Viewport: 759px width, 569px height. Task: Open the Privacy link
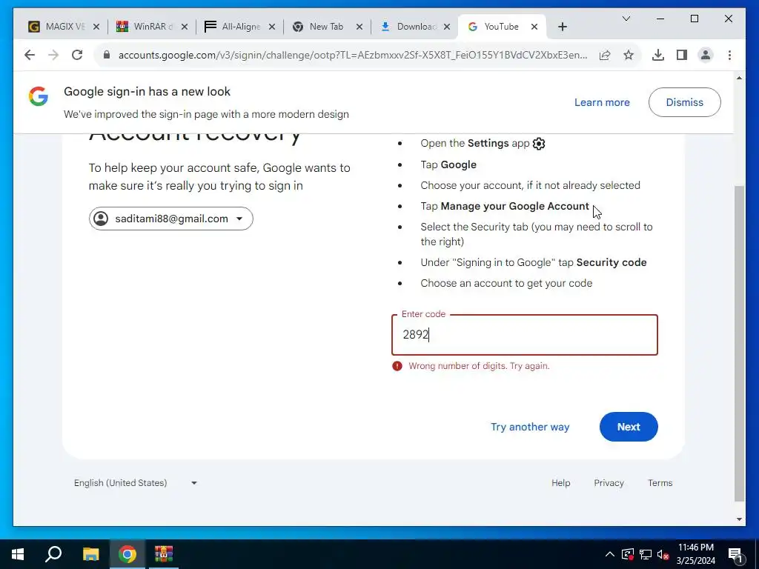click(x=609, y=483)
